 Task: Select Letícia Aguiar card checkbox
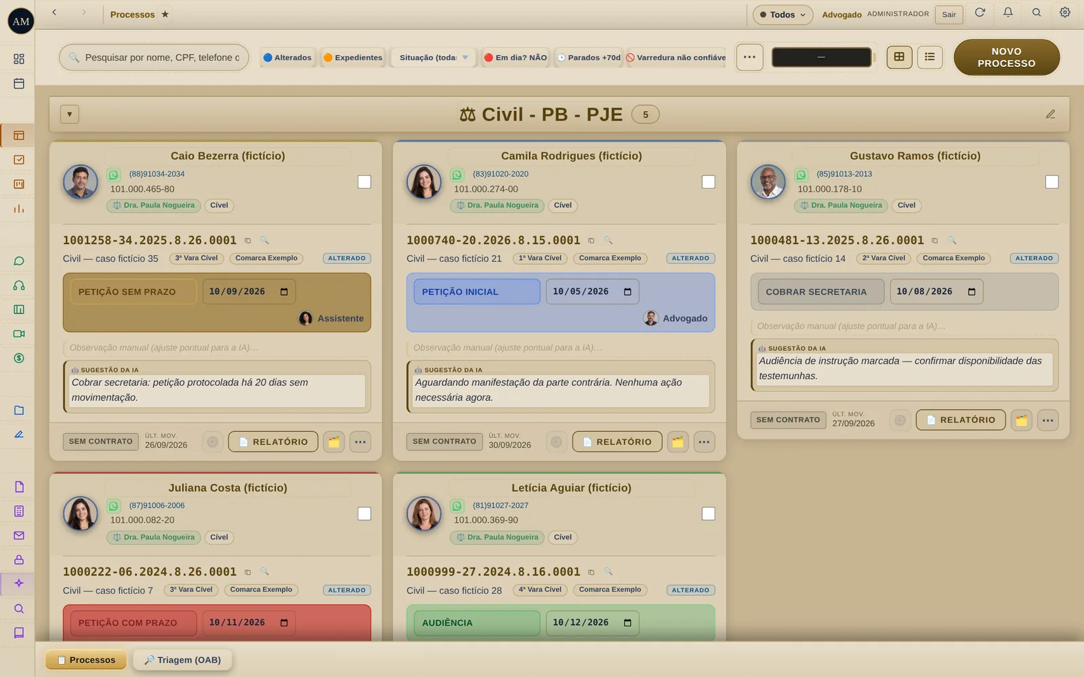click(709, 514)
